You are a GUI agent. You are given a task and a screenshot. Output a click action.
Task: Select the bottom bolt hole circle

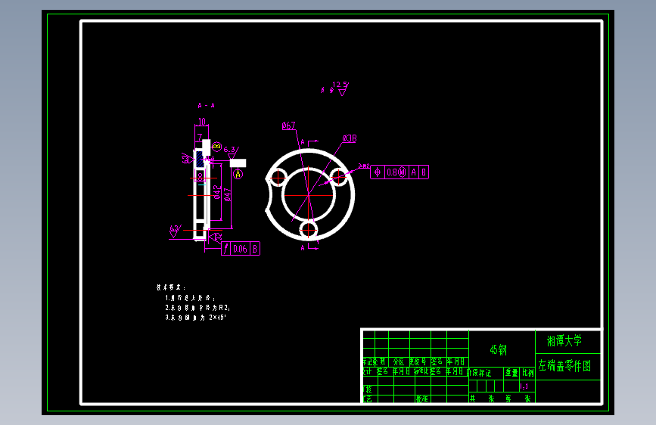[x=309, y=230]
